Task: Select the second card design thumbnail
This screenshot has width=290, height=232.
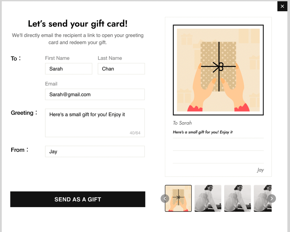Action: (208, 198)
